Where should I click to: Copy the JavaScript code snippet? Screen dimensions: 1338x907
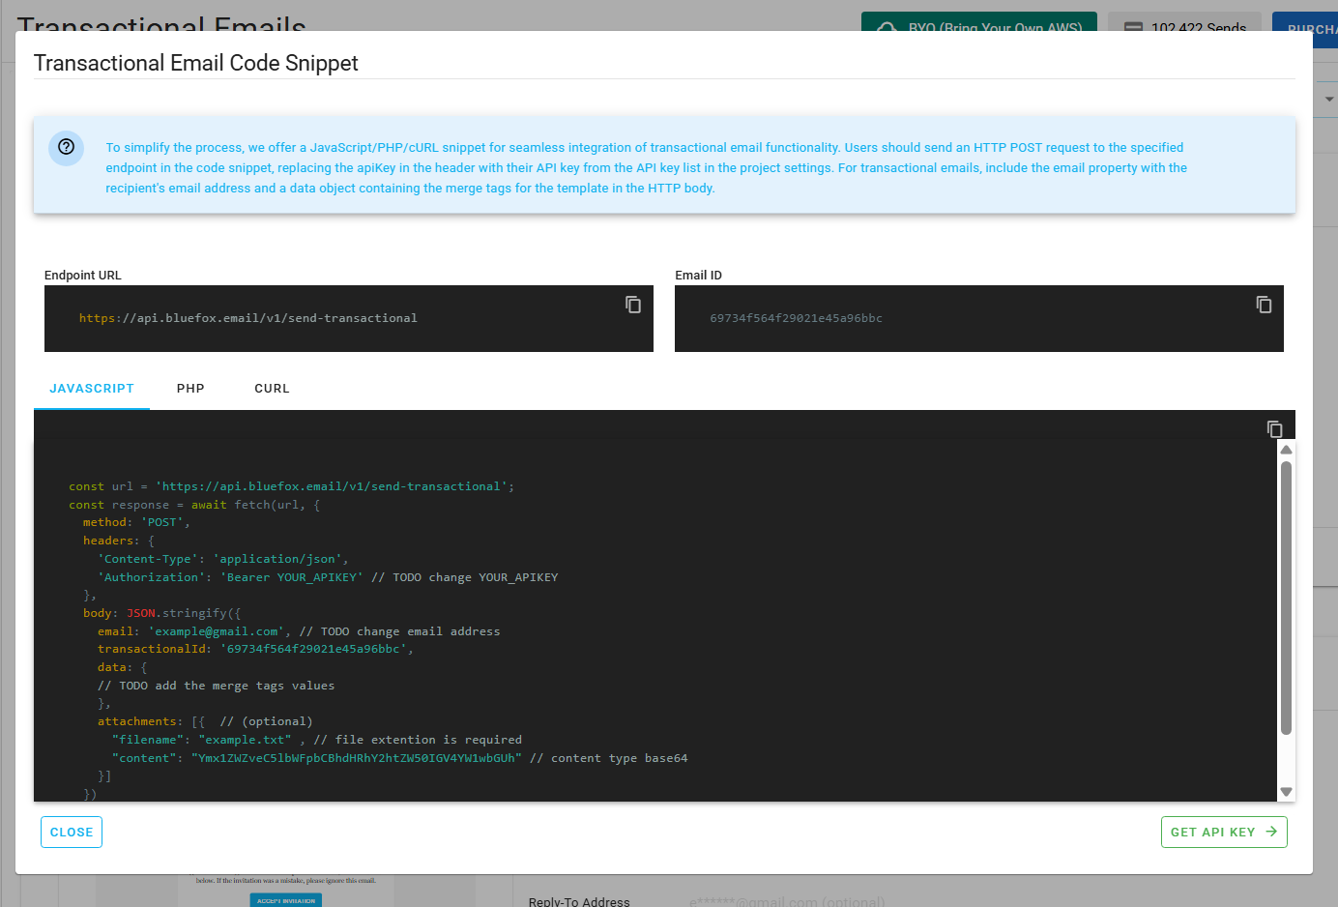click(x=1274, y=427)
